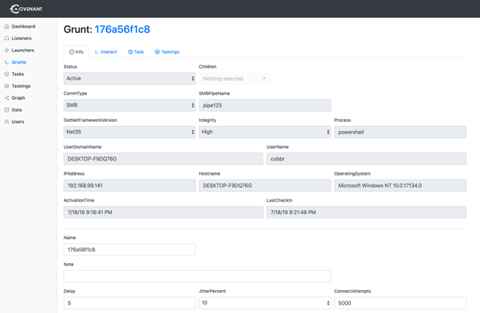
Task: Go to Listeners in sidebar
Action: [22, 38]
